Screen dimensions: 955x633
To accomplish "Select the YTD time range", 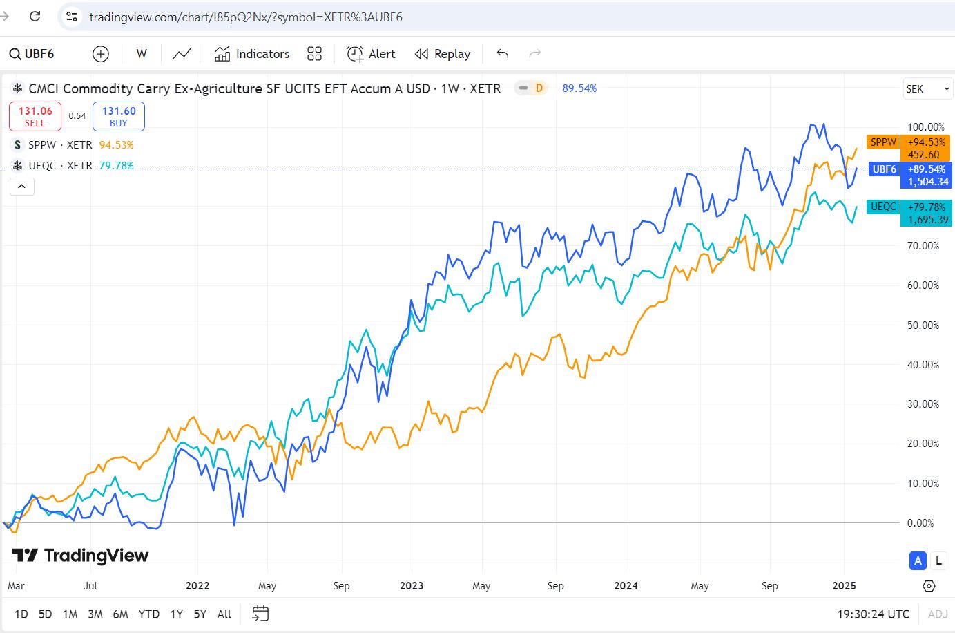I will click(148, 614).
